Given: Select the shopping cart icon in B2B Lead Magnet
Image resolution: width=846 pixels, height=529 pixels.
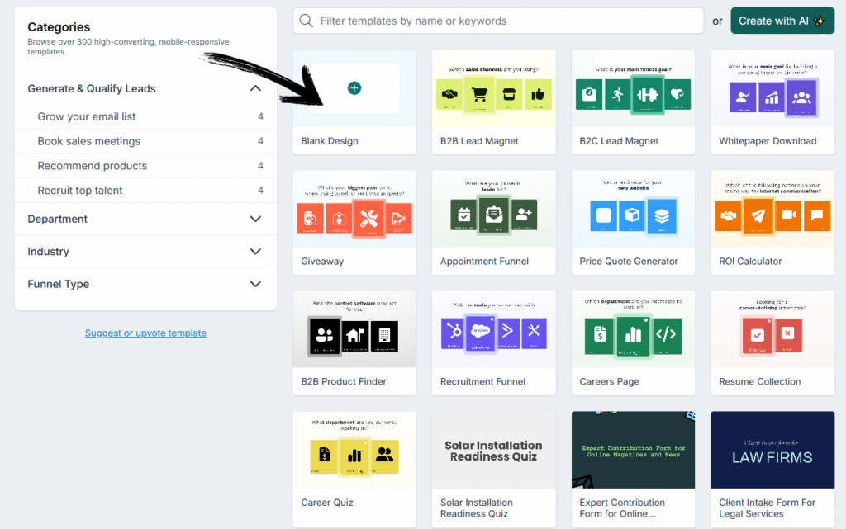Looking at the screenshot, I should point(478,96).
